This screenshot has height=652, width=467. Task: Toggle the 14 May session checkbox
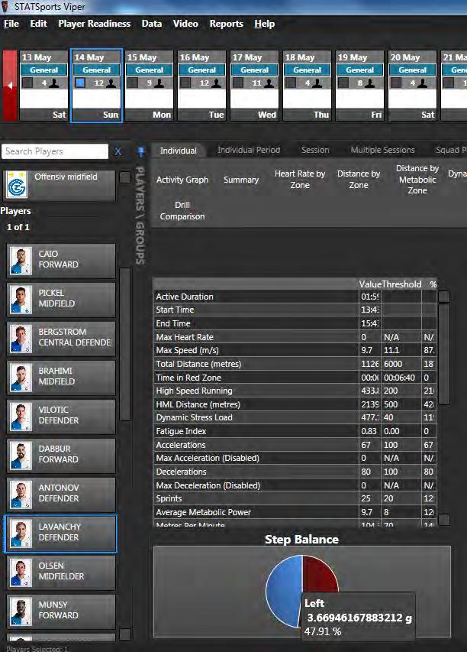point(80,83)
